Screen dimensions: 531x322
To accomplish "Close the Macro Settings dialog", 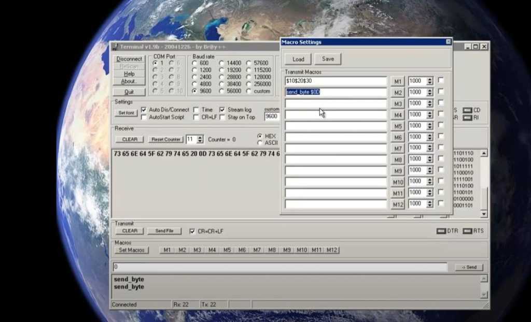I will tap(448, 42).
